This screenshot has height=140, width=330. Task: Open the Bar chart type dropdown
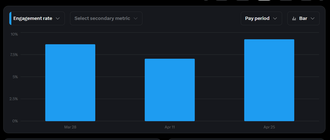click(x=303, y=18)
